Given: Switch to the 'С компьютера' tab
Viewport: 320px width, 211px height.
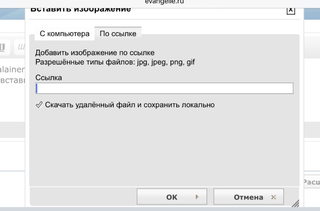Looking at the screenshot, I should click(64, 34).
